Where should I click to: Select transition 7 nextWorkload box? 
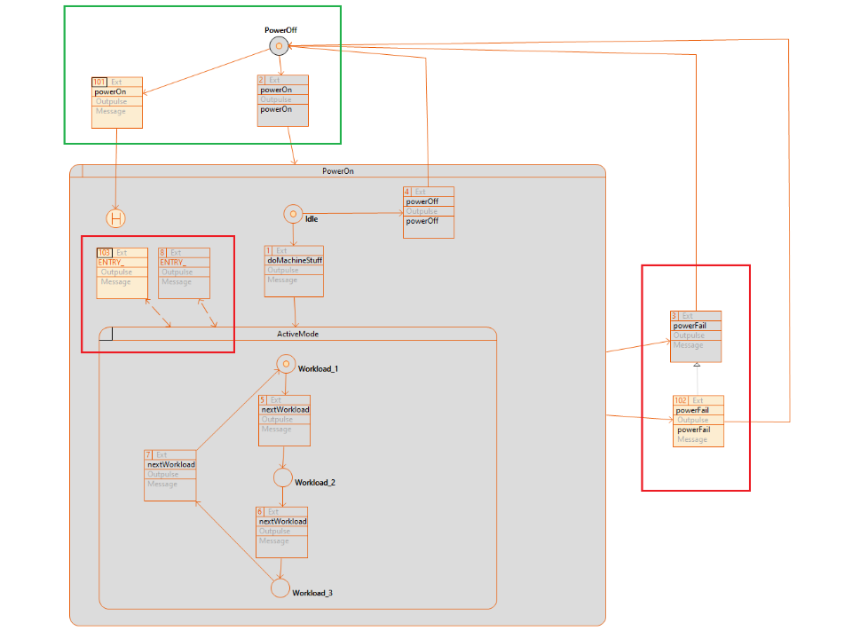170,475
